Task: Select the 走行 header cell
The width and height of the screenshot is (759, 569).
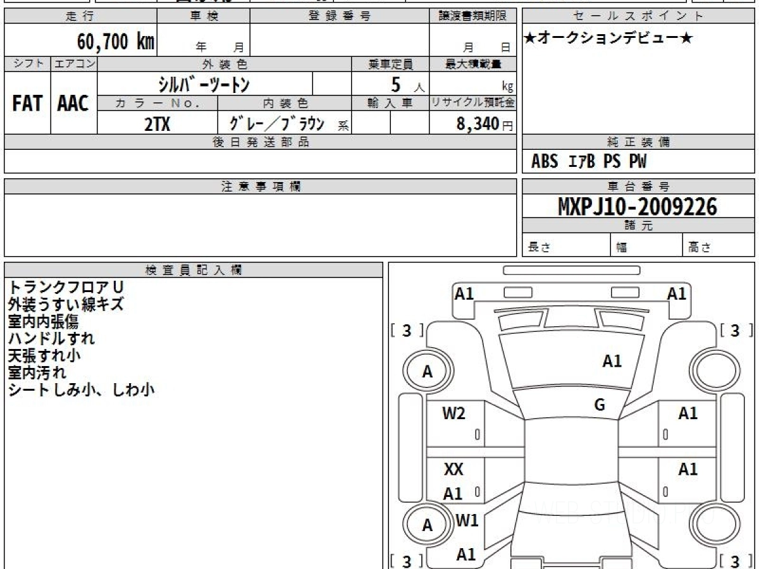Action: 80,16
